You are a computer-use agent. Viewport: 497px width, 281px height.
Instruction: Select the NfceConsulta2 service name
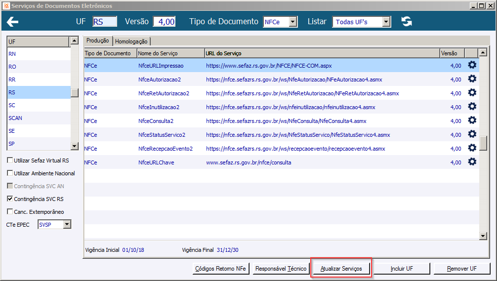(156, 121)
